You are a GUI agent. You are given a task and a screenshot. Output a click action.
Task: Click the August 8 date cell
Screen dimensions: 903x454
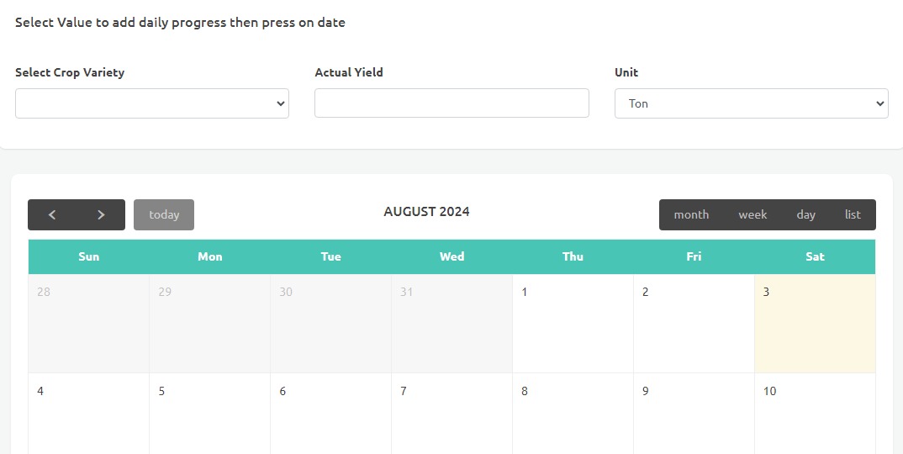pos(573,416)
